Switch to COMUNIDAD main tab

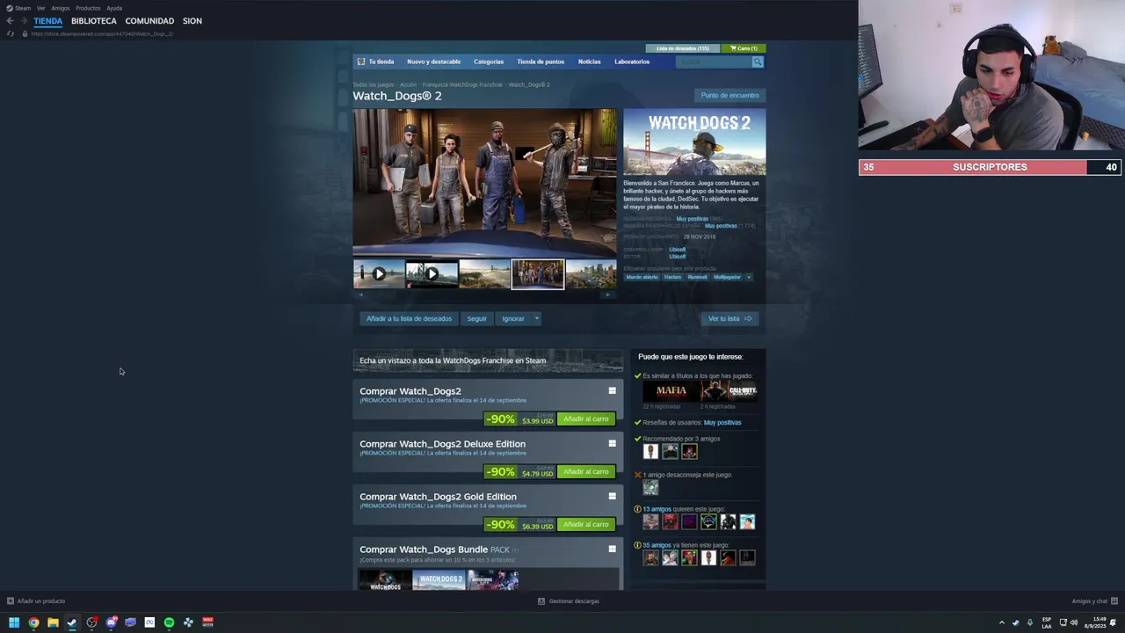click(x=149, y=21)
